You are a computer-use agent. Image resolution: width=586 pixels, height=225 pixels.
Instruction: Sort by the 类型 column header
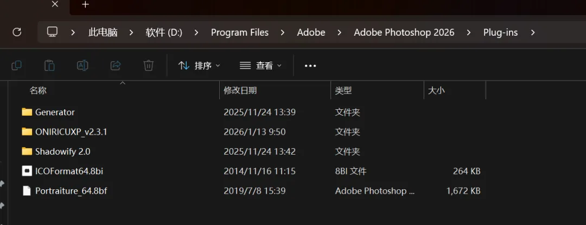coord(343,90)
